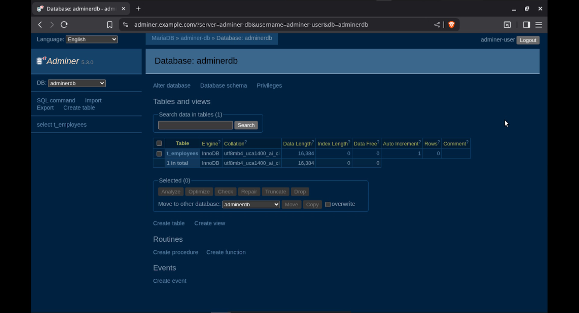Screen dimensions: 579x313
Task: Bookmark this page via the star icon
Action: pyautogui.click(x=109, y=25)
